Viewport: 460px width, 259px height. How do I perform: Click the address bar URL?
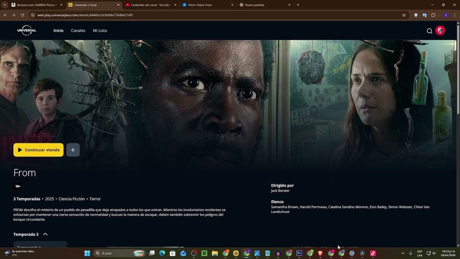point(85,15)
